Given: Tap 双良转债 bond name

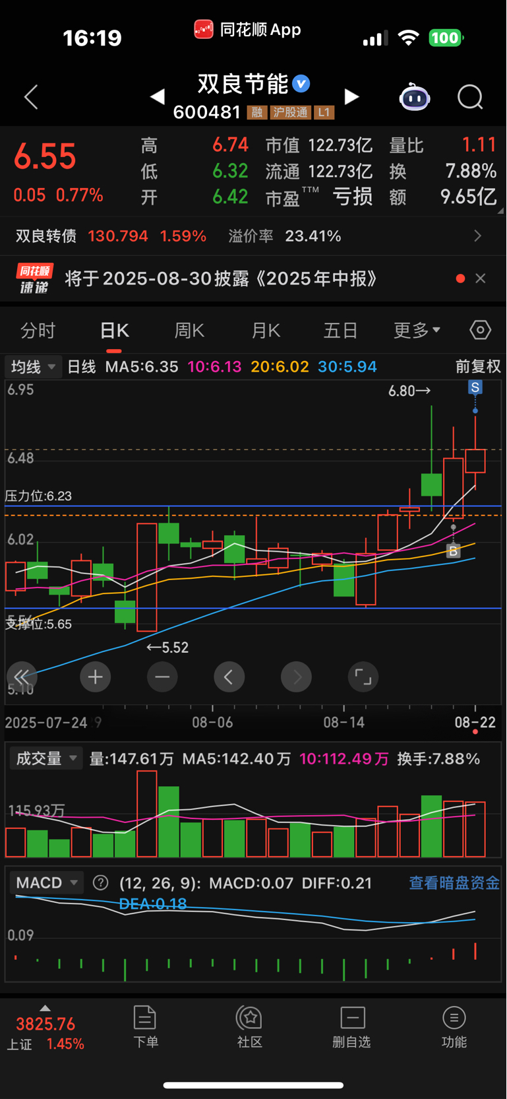Looking at the screenshot, I should click(x=46, y=236).
